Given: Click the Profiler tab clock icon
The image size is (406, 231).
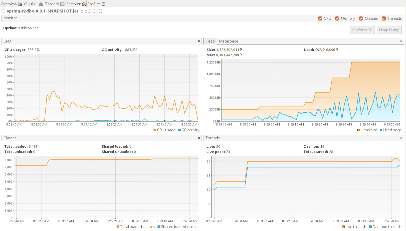Looking at the screenshot, I should 103,4.
